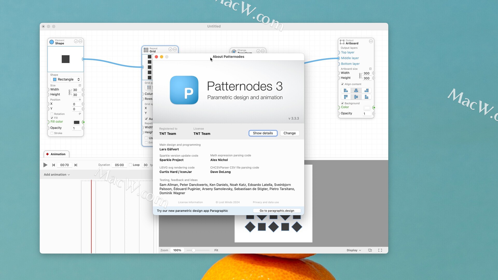Image resolution: width=498 pixels, height=280 pixels.
Task: Click the Fit zoom button
Action: [x=216, y=250]
